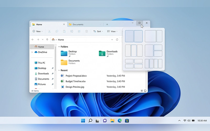Viewport: 210px width, 131px height.
Task: Open the Downloads folder tile
Action: coord(108,53)
